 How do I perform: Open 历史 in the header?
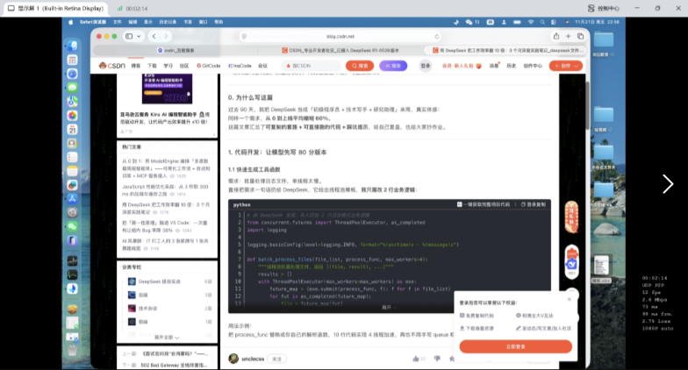(x=511, y=66)
